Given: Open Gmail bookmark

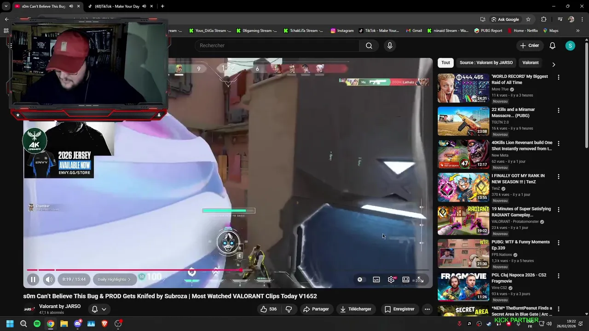Looking at the screenshot, I should (x=414, y=31).
